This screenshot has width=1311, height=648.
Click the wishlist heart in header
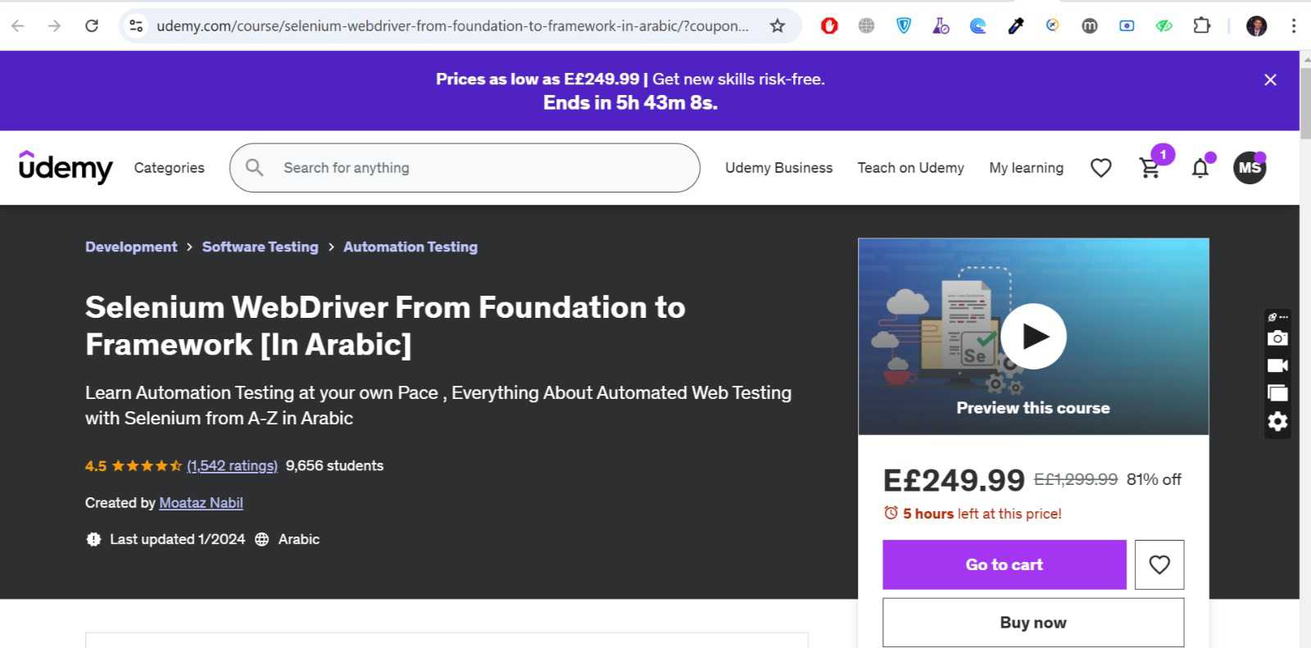[1100, 168]
